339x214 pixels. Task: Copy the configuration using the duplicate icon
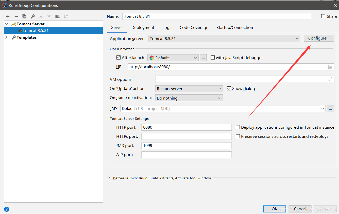(x=24, y=16)
